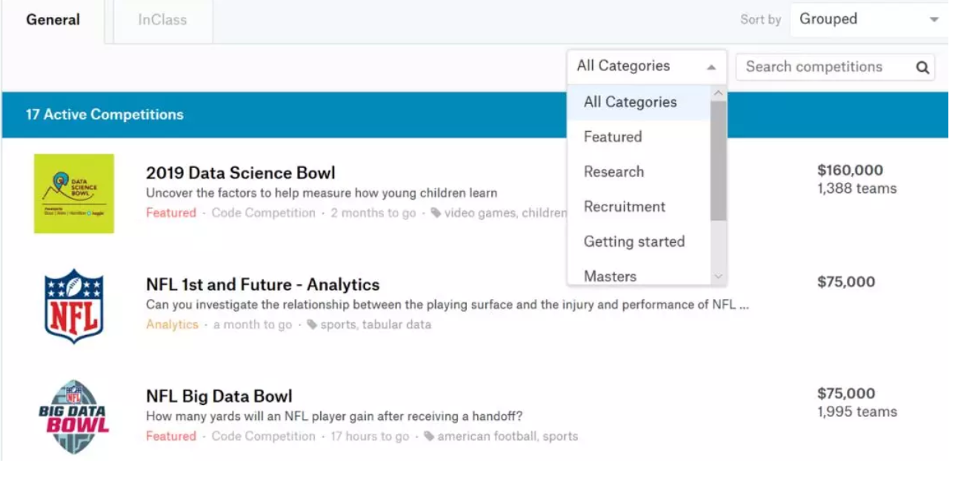958x477 pixels.
Task: Open the NFL Big Data Bowl competition
Action: coord(219,396)
